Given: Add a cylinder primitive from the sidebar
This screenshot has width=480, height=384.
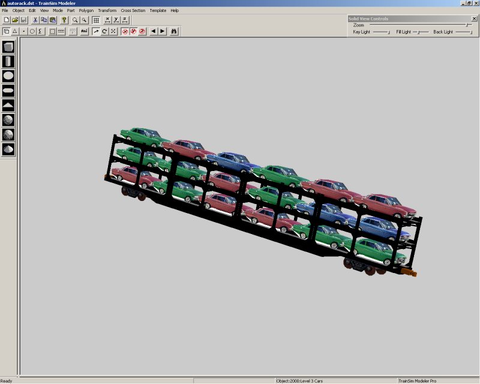Looking at the screenshot, I should 8,62.
